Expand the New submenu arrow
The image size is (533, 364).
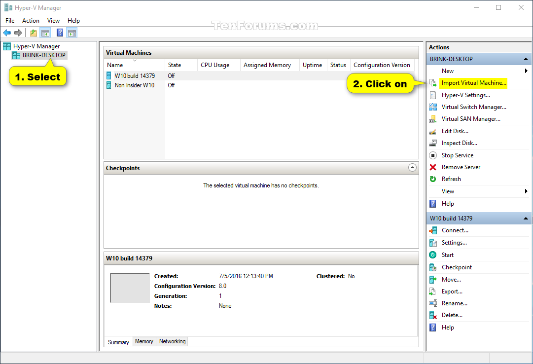coord(526,71)
